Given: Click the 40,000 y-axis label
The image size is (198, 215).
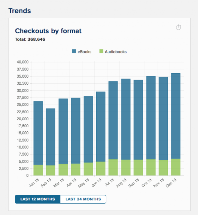Looking at the screenshot, I should (x=22, y=62).
